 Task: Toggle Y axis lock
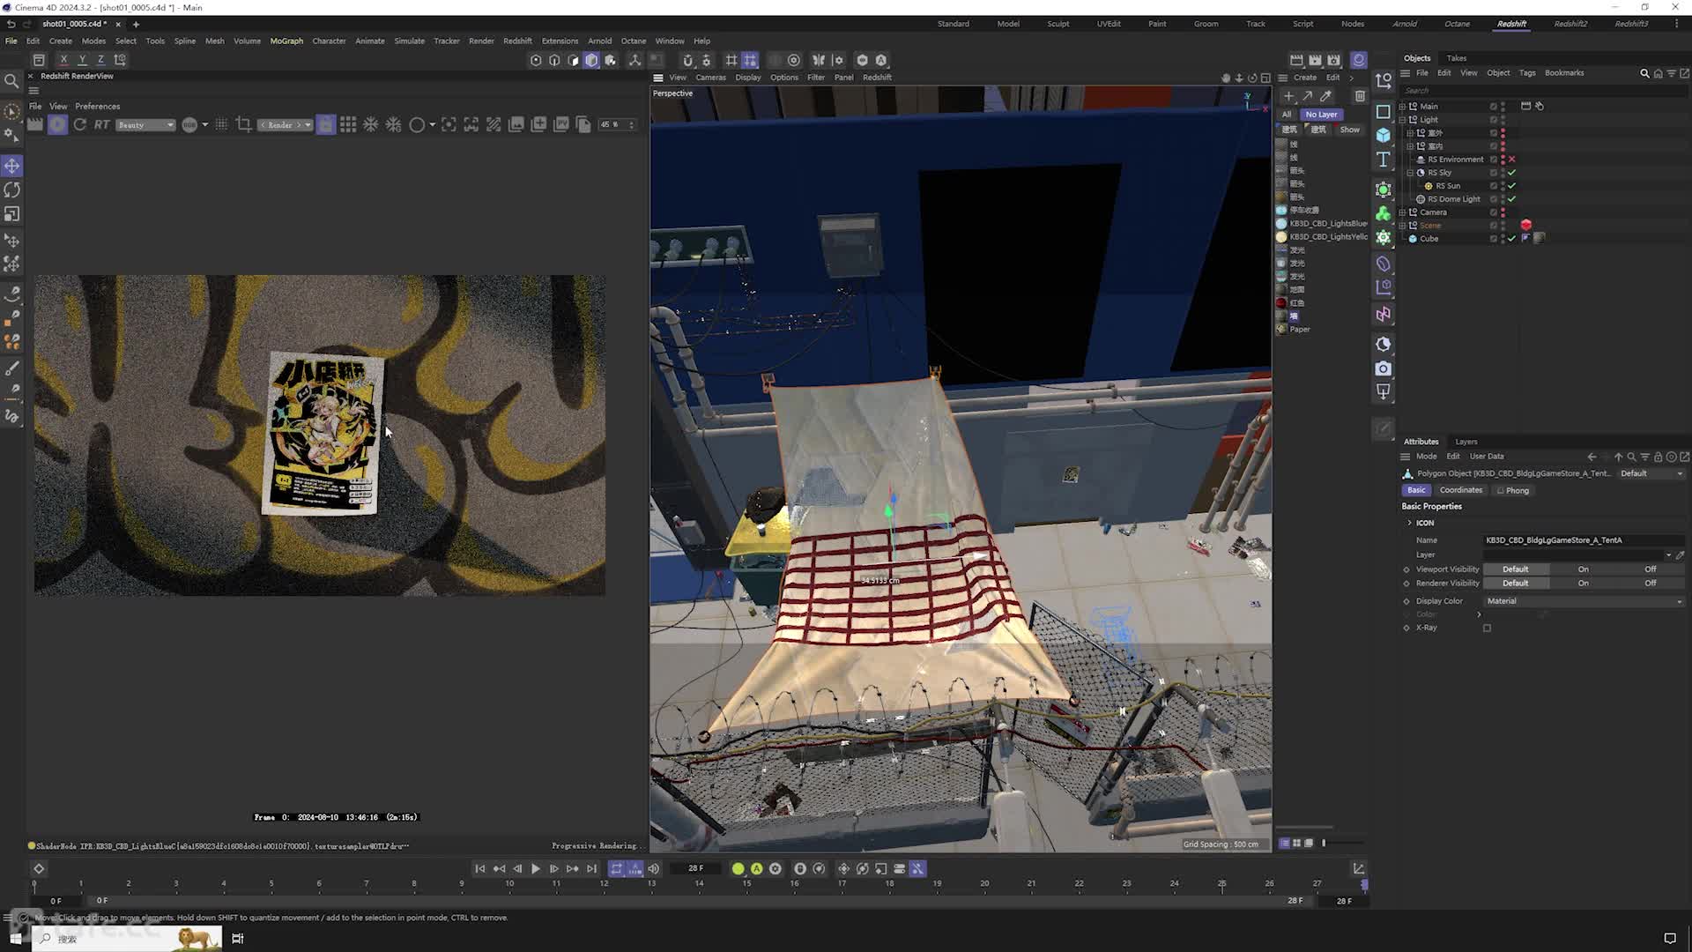(82, 60)
